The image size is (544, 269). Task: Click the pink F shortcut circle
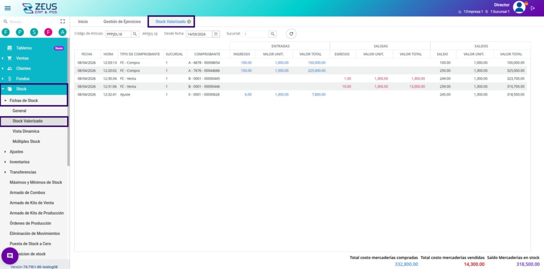(48, 32)
